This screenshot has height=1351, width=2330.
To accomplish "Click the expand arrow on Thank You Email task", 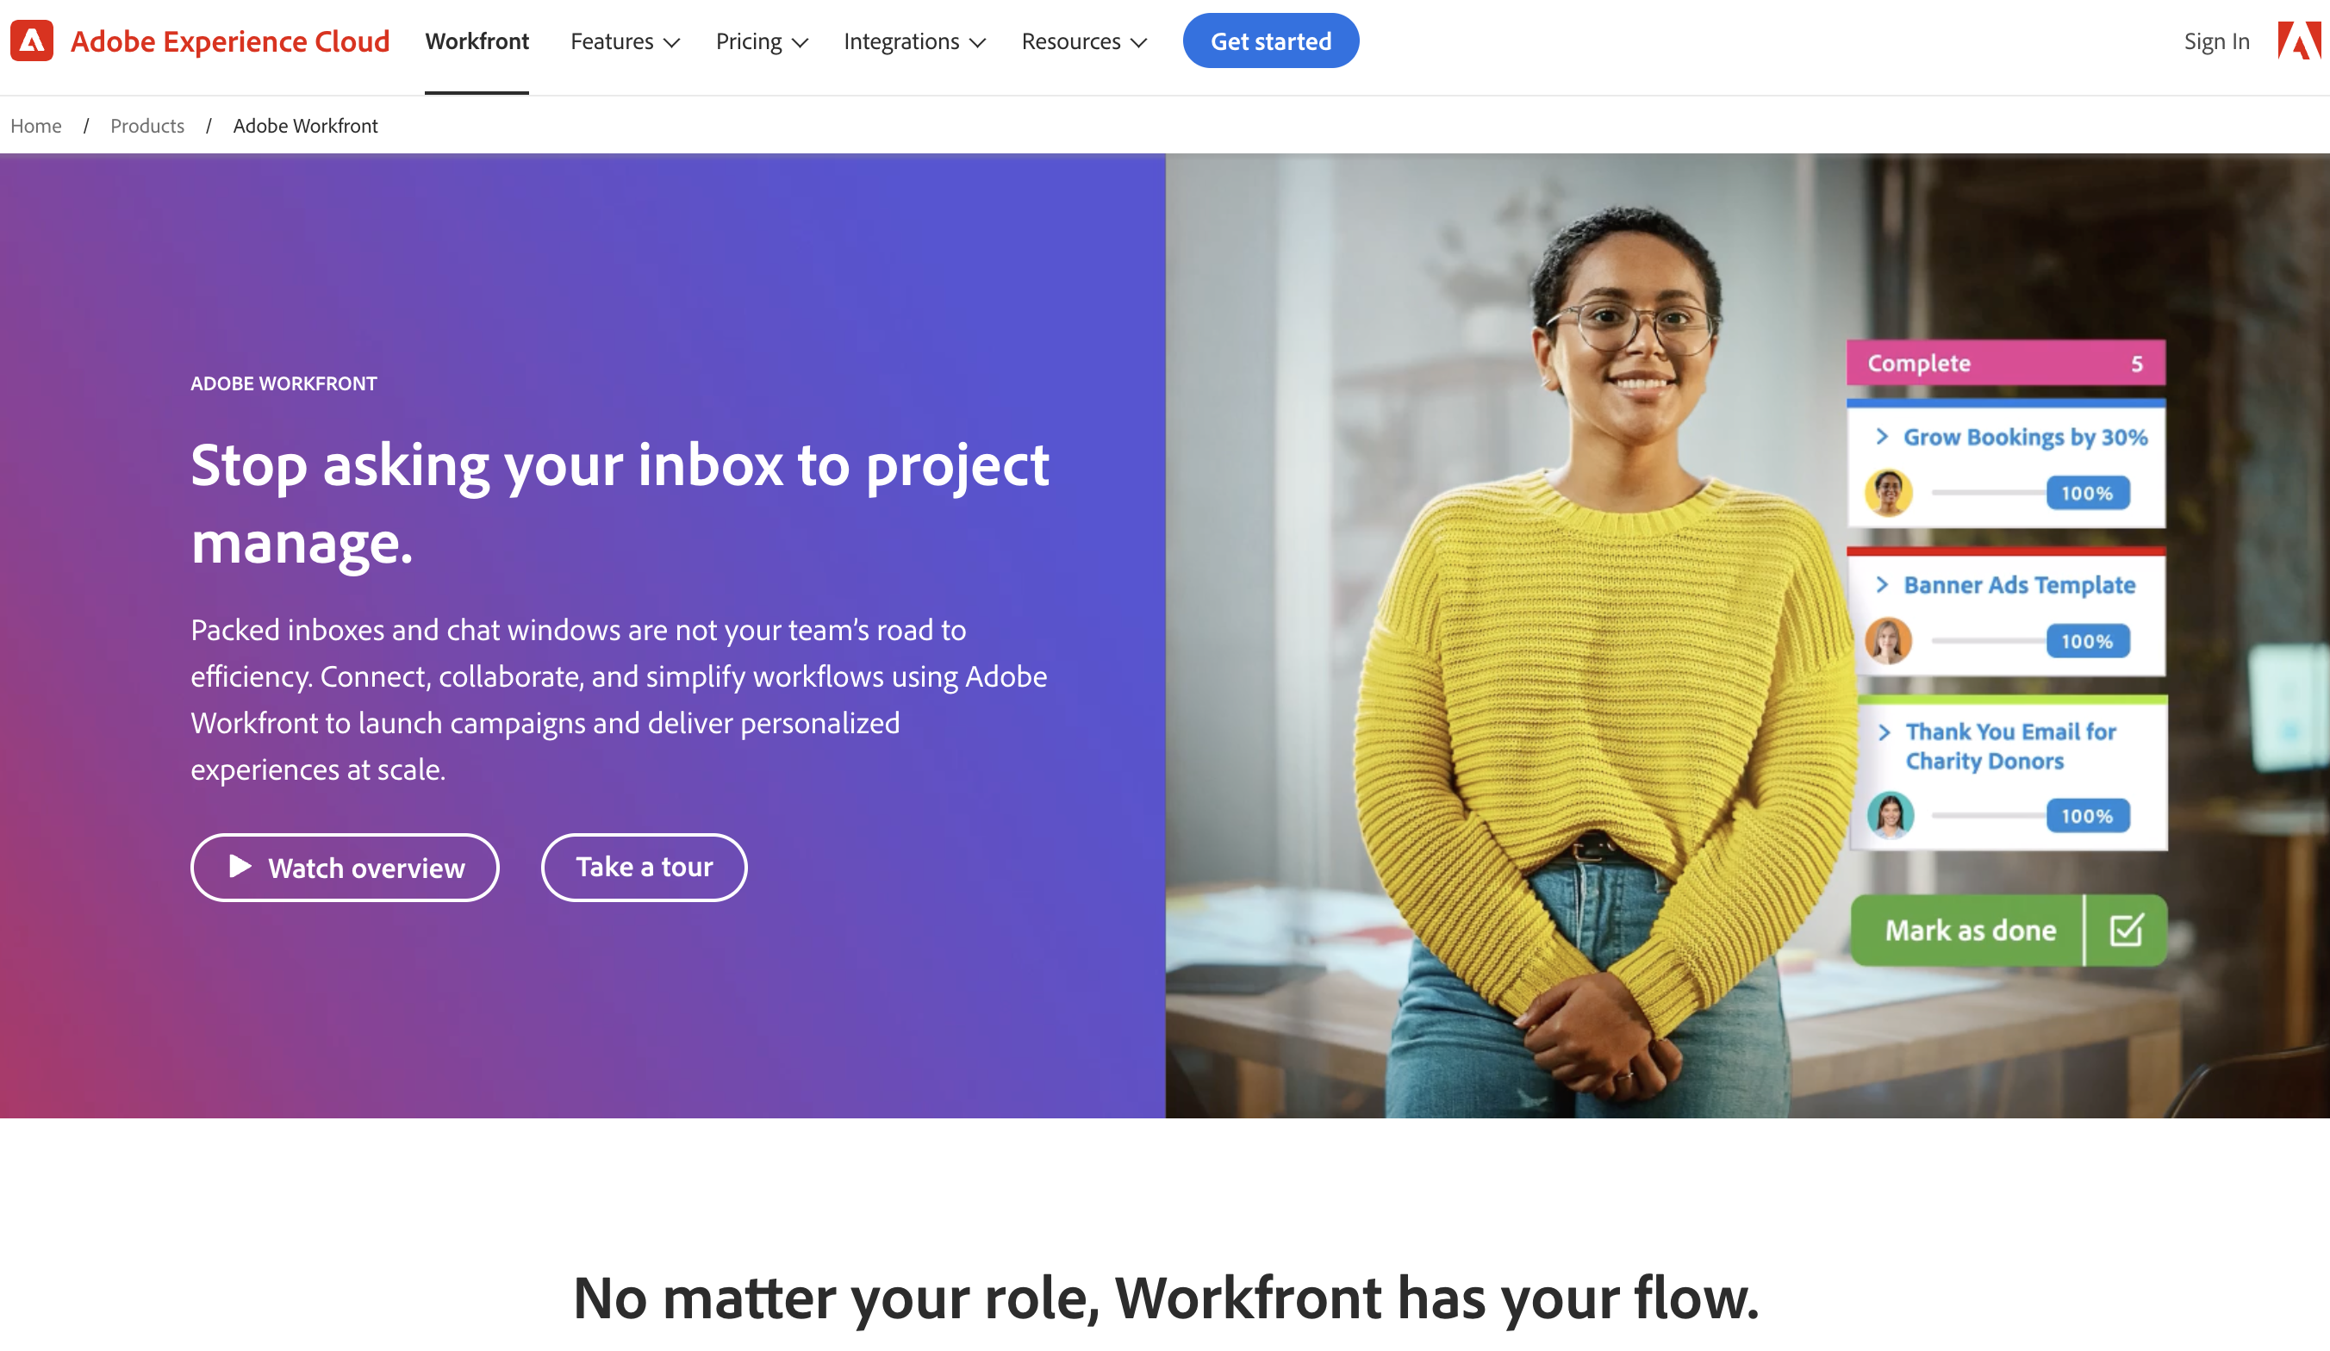I will [x=1885, y=730].
